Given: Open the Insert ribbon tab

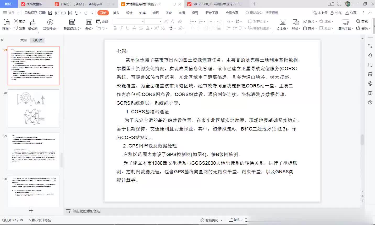Looking at the screenshot, I should 116,13.
